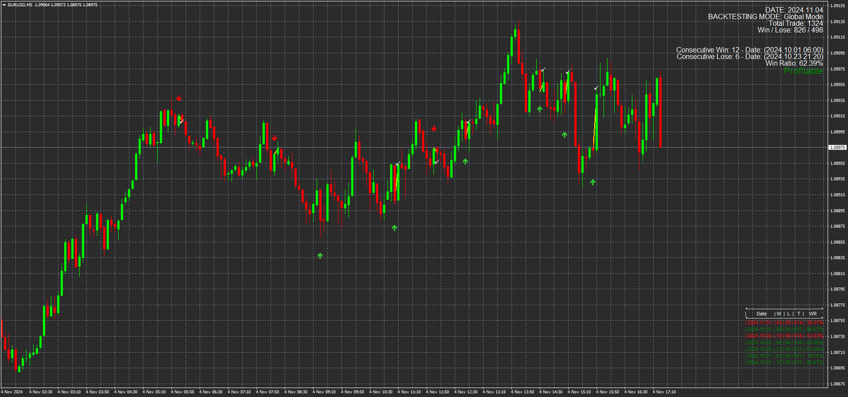
Task: Click the highlighted current price 1.08975 label
Action: tap(837, 147)
